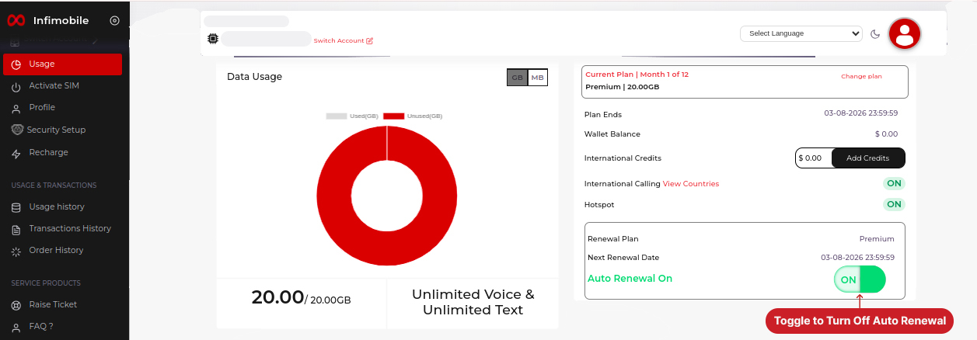Click the Infimobile infinity logo icon
This screenshot has height=340, width=977.
pyautogui.click(x=17, y=20)
